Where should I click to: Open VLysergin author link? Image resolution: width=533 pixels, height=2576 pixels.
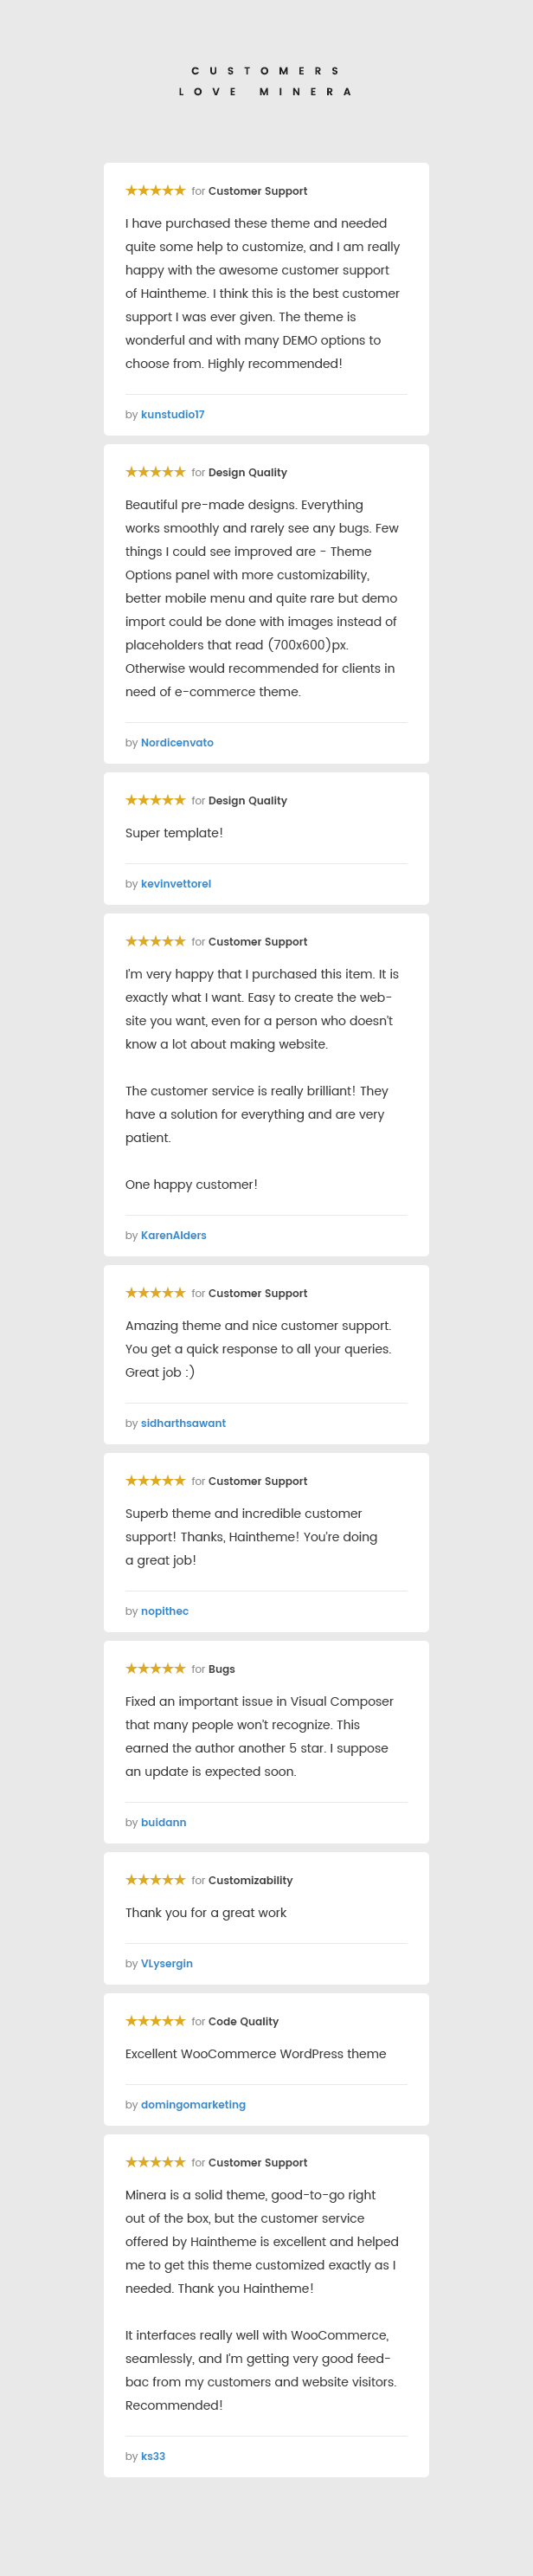[x=167, y=1964]
